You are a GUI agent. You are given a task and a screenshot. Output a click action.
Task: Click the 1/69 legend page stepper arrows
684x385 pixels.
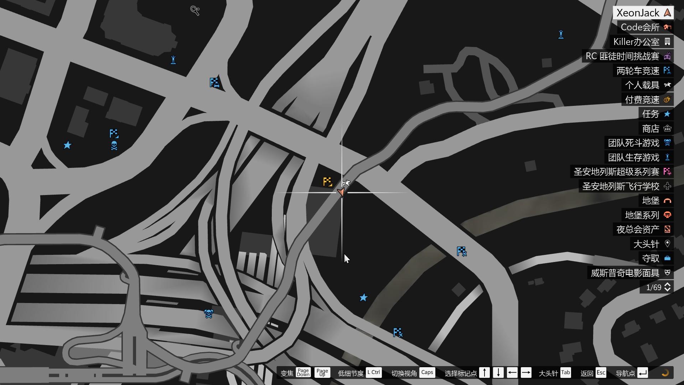click(668, 287)
